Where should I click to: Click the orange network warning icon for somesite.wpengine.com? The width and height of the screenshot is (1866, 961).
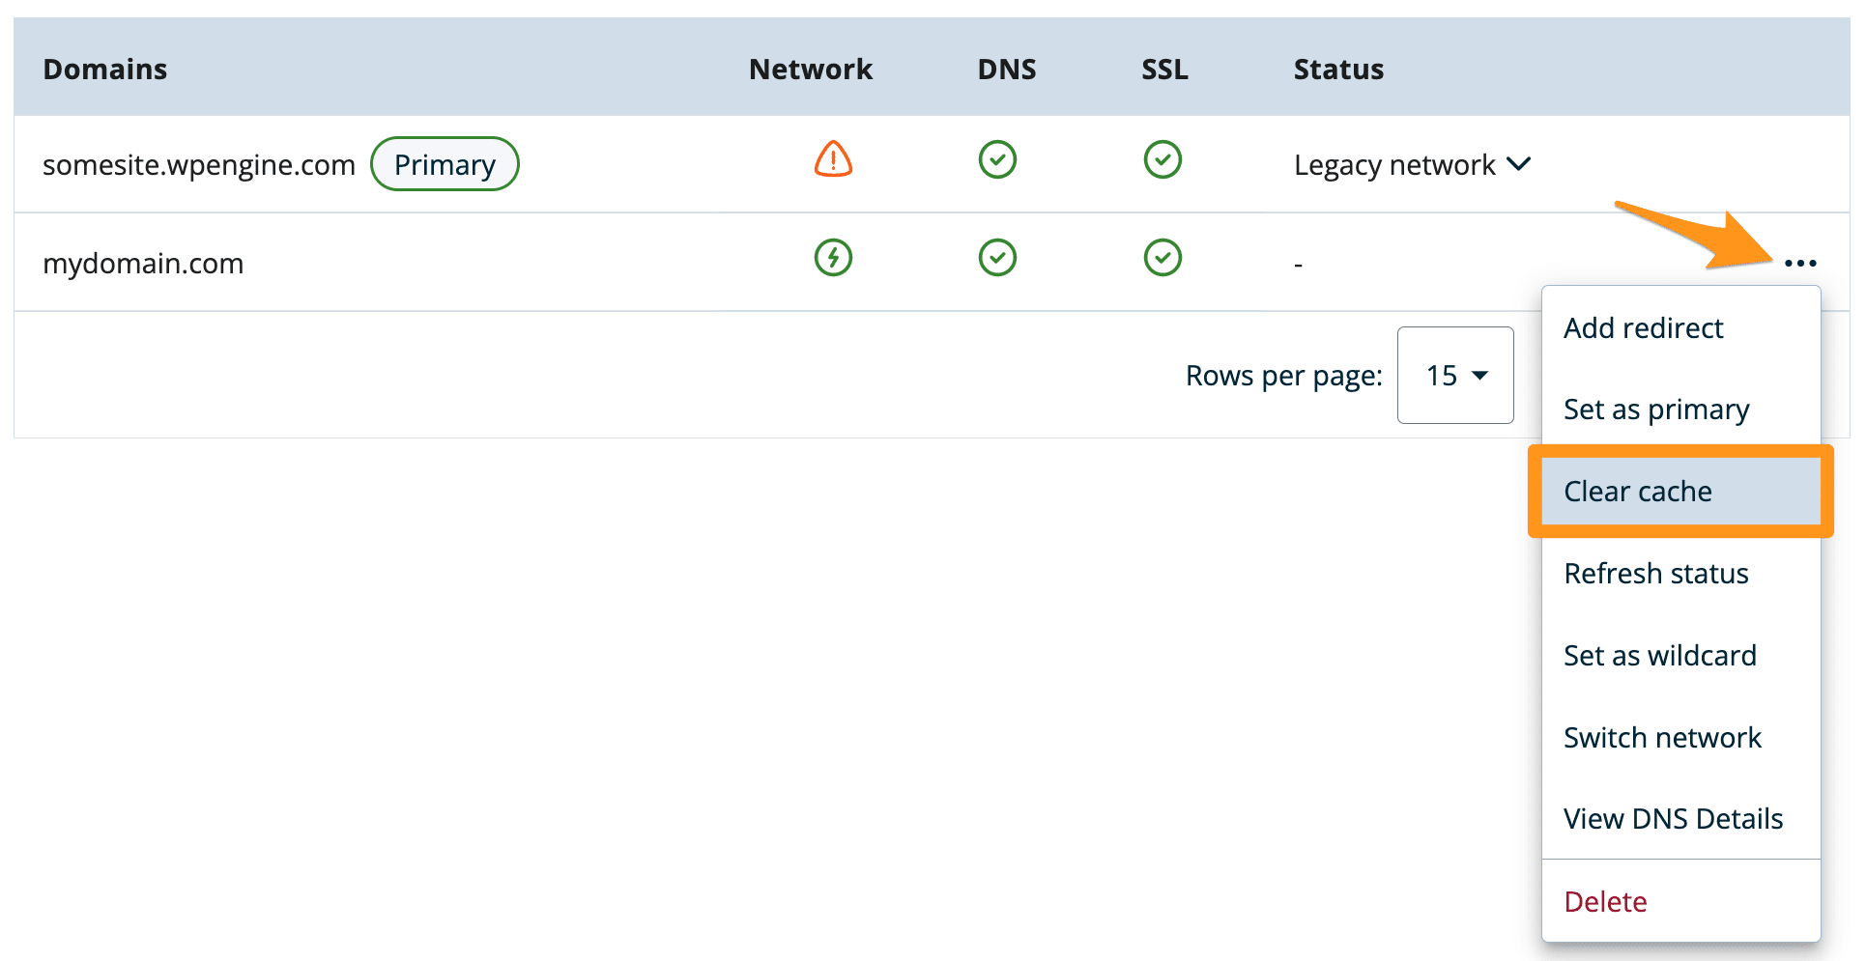click(832, 160)
